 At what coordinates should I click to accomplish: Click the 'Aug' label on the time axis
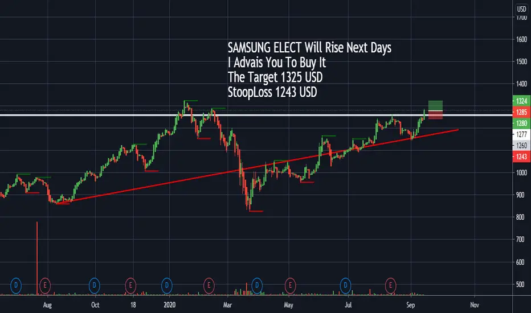click(47, 305)
